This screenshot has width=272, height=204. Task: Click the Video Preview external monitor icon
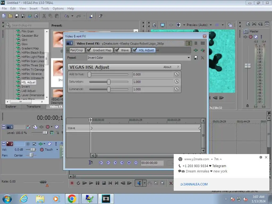point(163,25)
